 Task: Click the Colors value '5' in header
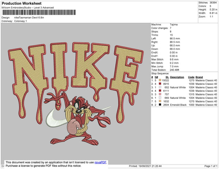click(210, 6)
